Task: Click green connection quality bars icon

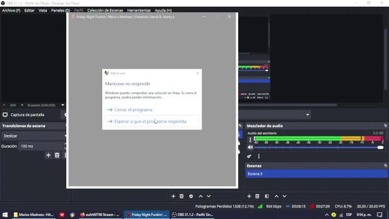Action: pyautogui.click(x=260, y=206)
